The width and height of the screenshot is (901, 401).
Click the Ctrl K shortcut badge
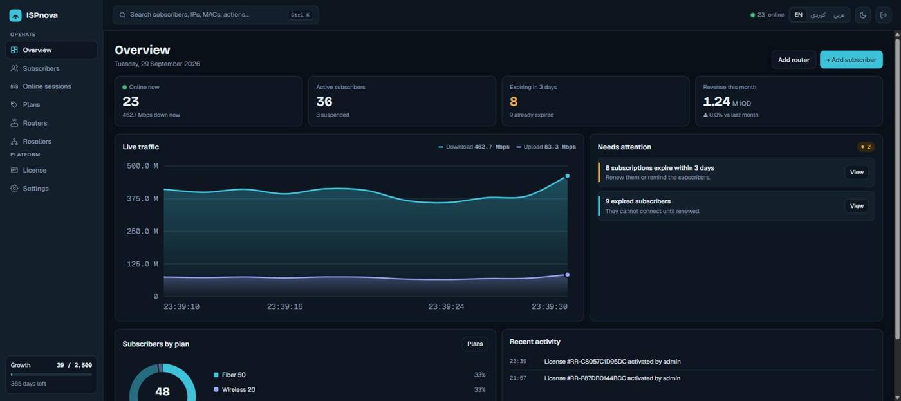tap(300, 15)
